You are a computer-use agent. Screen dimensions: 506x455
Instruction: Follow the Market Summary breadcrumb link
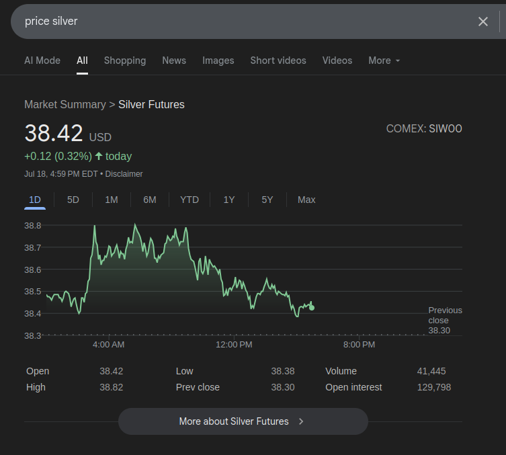point(65,105)
